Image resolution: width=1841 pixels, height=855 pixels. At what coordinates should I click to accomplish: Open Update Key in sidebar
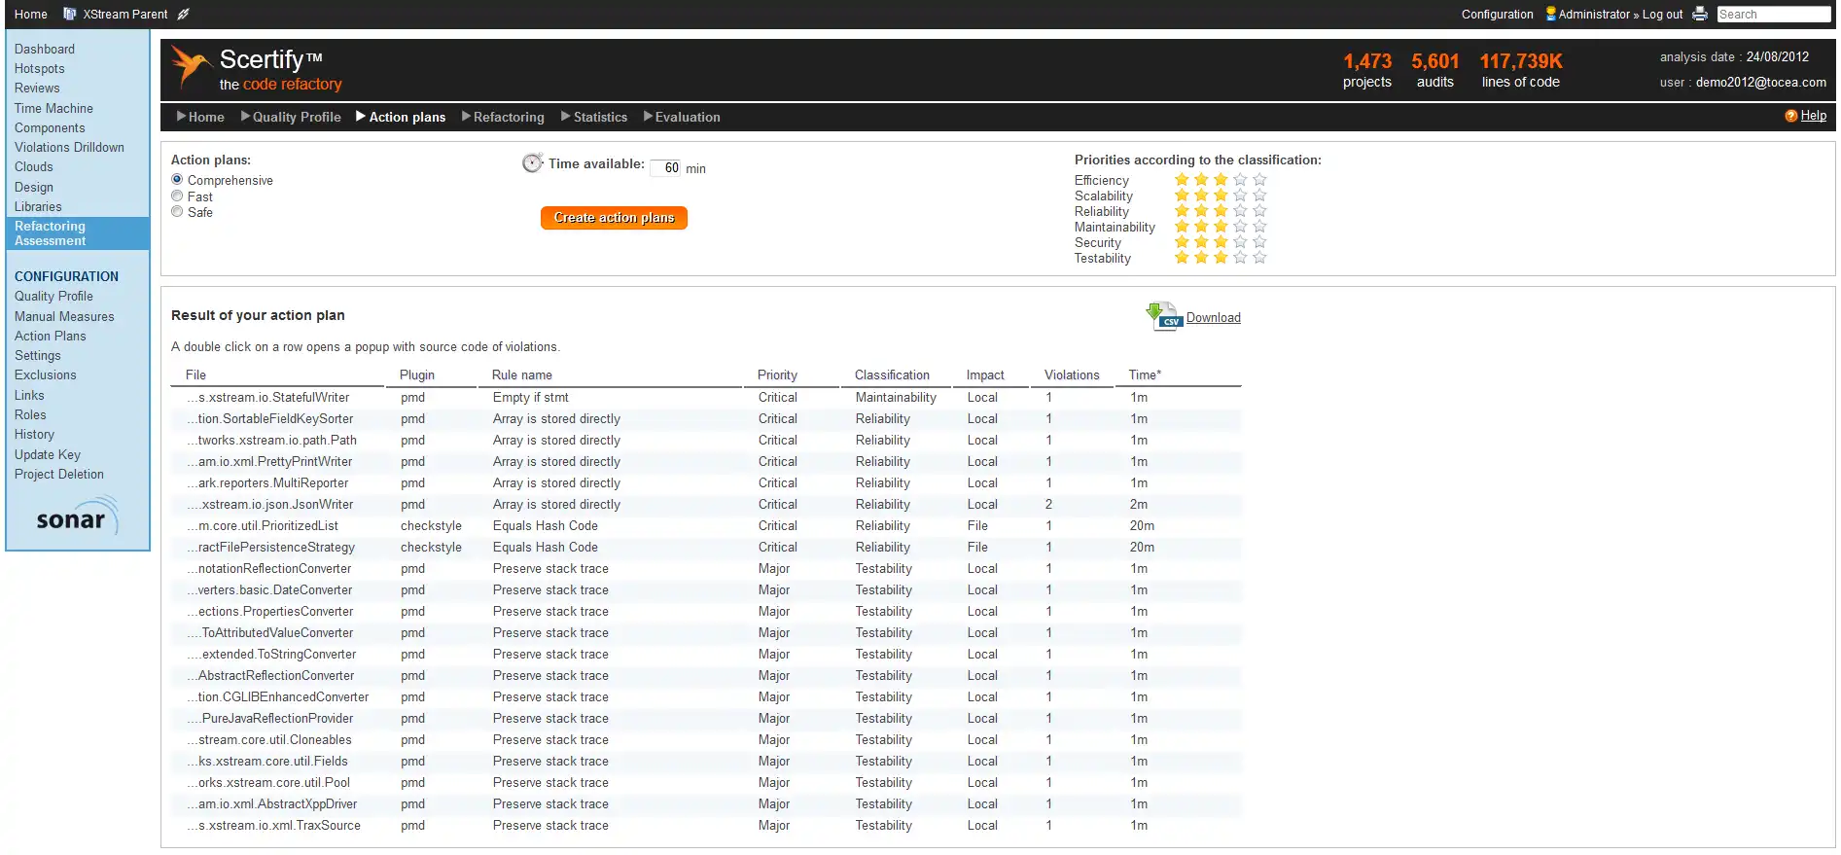[x=47, y=455]
